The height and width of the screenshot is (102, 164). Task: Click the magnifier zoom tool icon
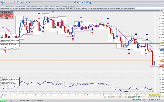(x=141, y=97)
